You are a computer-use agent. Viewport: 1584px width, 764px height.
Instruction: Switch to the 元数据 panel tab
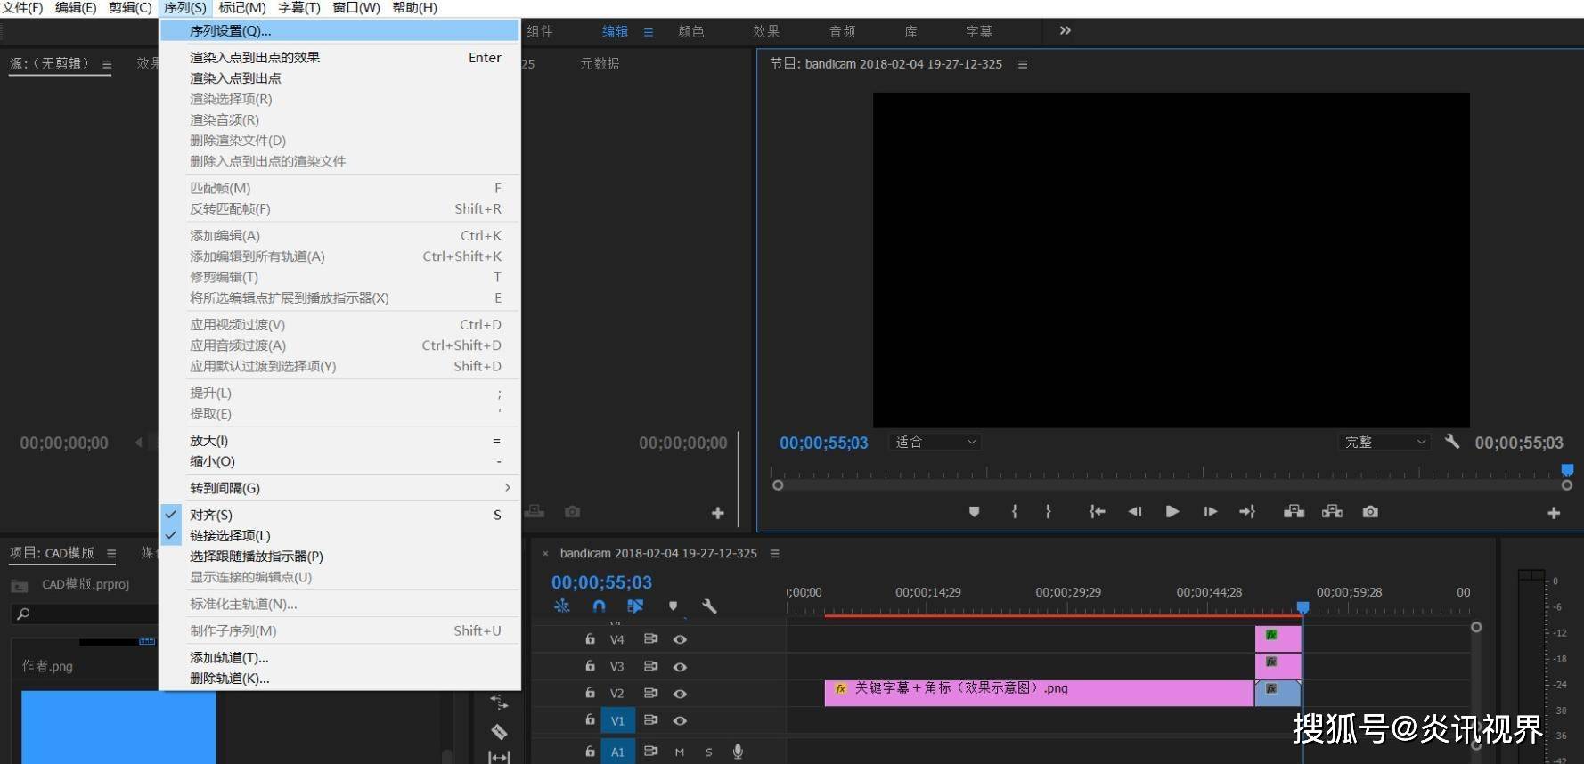[x=600, y=63]
